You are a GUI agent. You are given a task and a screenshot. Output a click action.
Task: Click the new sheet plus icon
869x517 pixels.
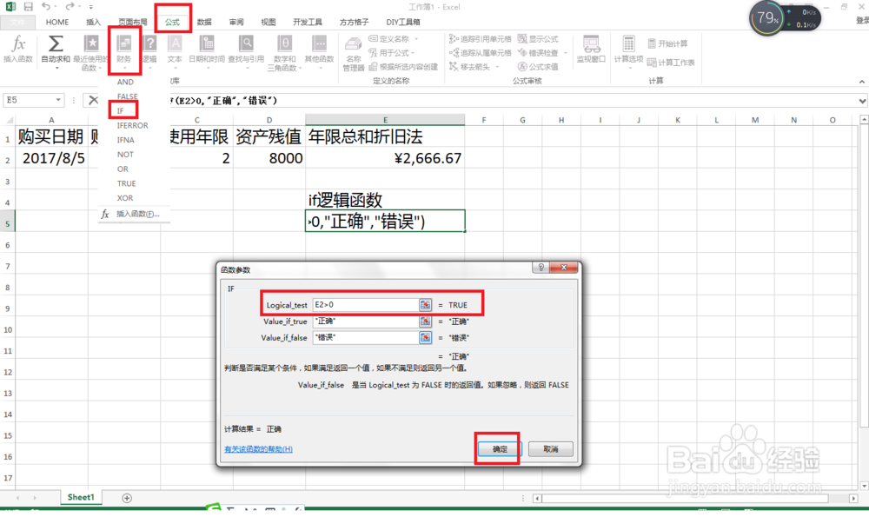[127, 498]
